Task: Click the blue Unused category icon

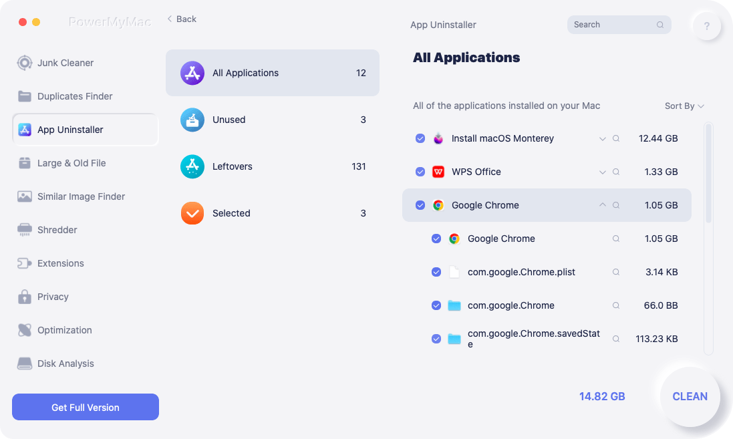Action: tap(192, 120)
